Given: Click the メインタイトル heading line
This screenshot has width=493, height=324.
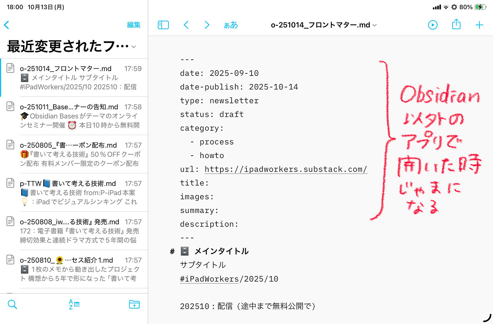Looking at the screenshot, I should [x=222, y=251].
